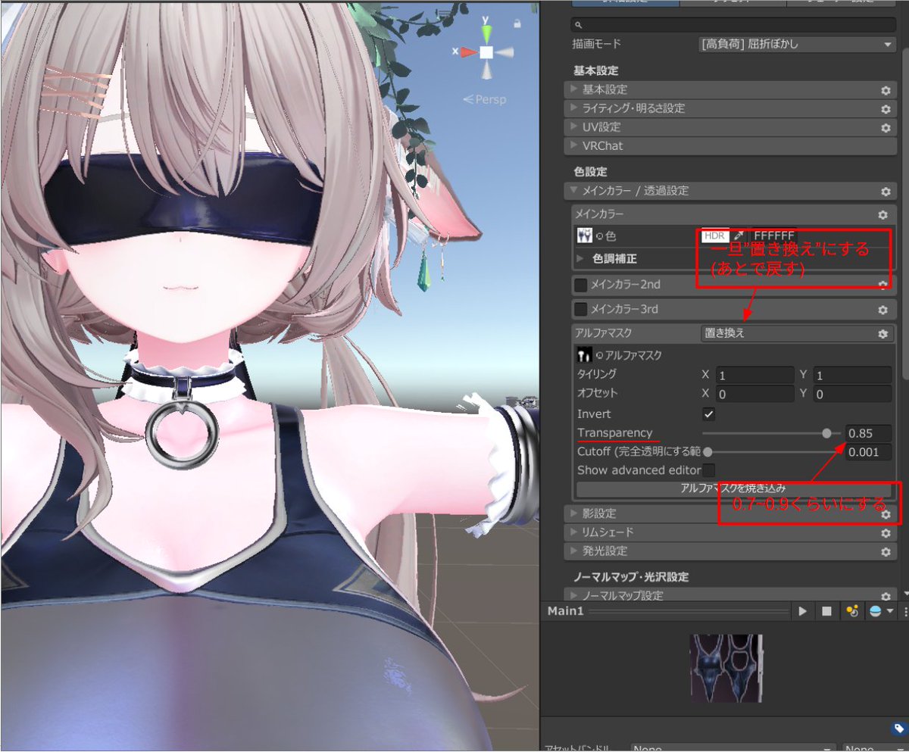Expand the 影設定 foldout

click(575, 514)
